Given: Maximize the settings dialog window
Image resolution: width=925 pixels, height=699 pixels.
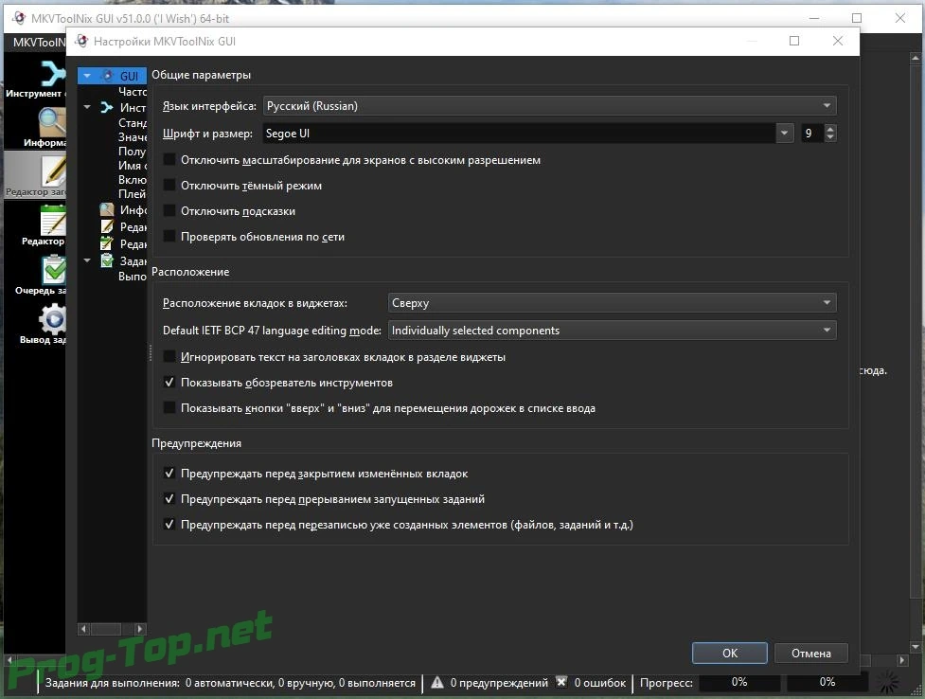Looking at the screenshot, I should click(x=794, y=41).
